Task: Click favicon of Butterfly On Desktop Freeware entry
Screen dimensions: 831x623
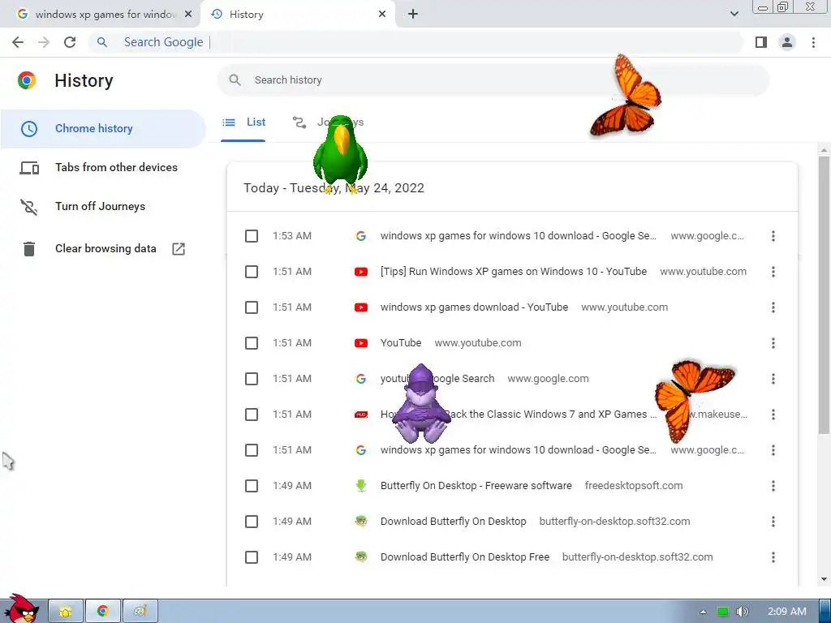Action: tap(361, 486)
